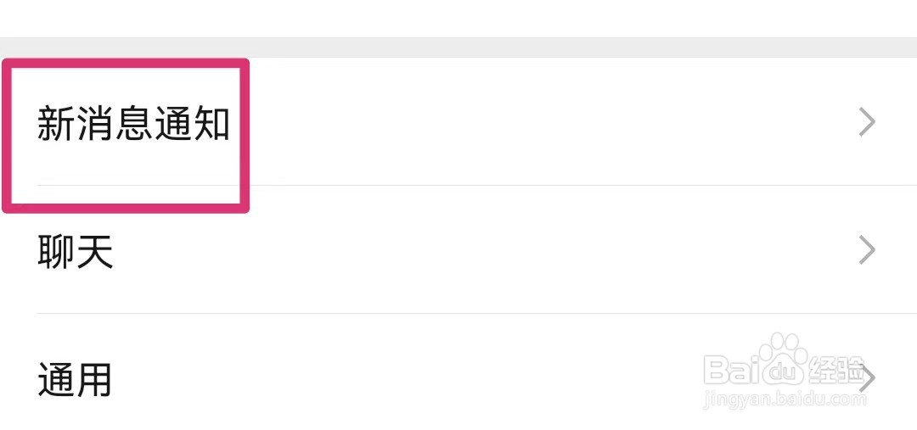Click the 经验 watermark text
Viewport: 917px width, 430px height.
[x=837, y=370]
